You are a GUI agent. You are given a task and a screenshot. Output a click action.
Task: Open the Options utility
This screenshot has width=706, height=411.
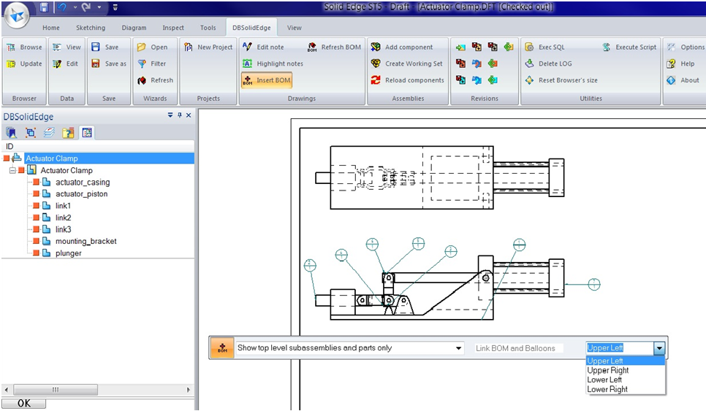click(x=686, y=47)
